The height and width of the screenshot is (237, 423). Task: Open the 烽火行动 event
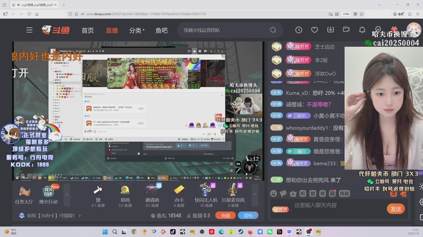(x=49, y=195)
